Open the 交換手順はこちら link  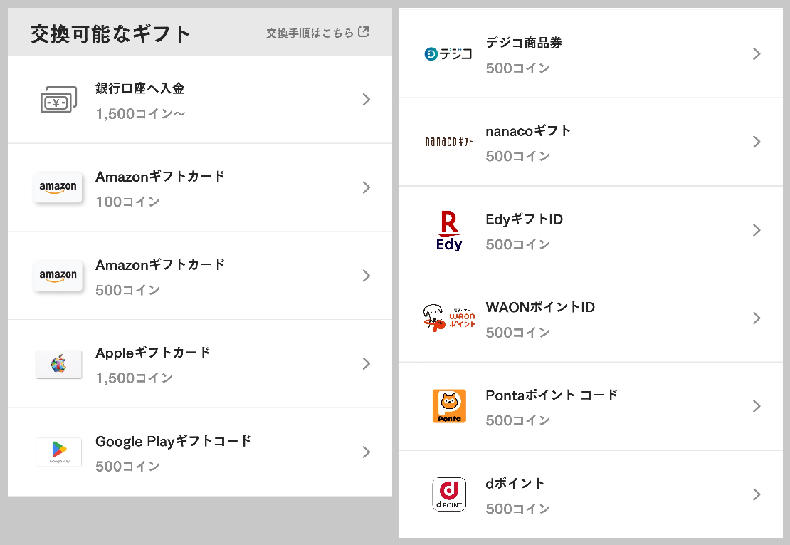pyautogui.click(x=310, y=31)
